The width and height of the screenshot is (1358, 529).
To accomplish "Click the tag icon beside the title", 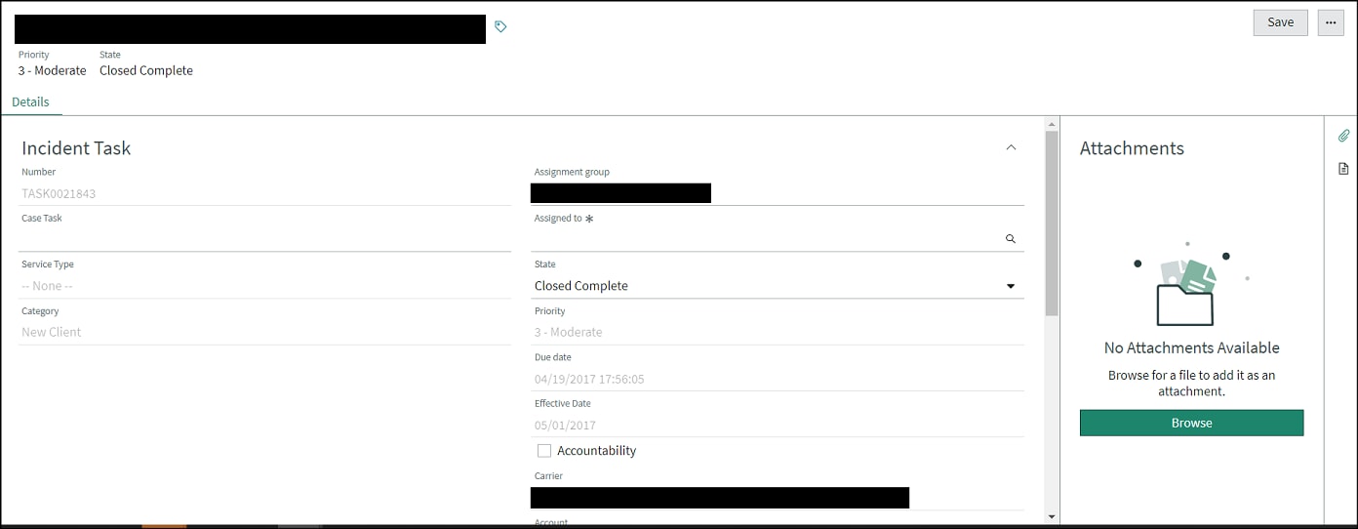I will [500, 26].
